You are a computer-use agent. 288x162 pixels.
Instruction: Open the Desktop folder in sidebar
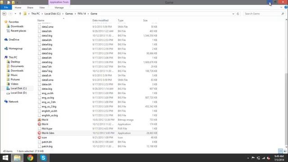click(15, 62)
